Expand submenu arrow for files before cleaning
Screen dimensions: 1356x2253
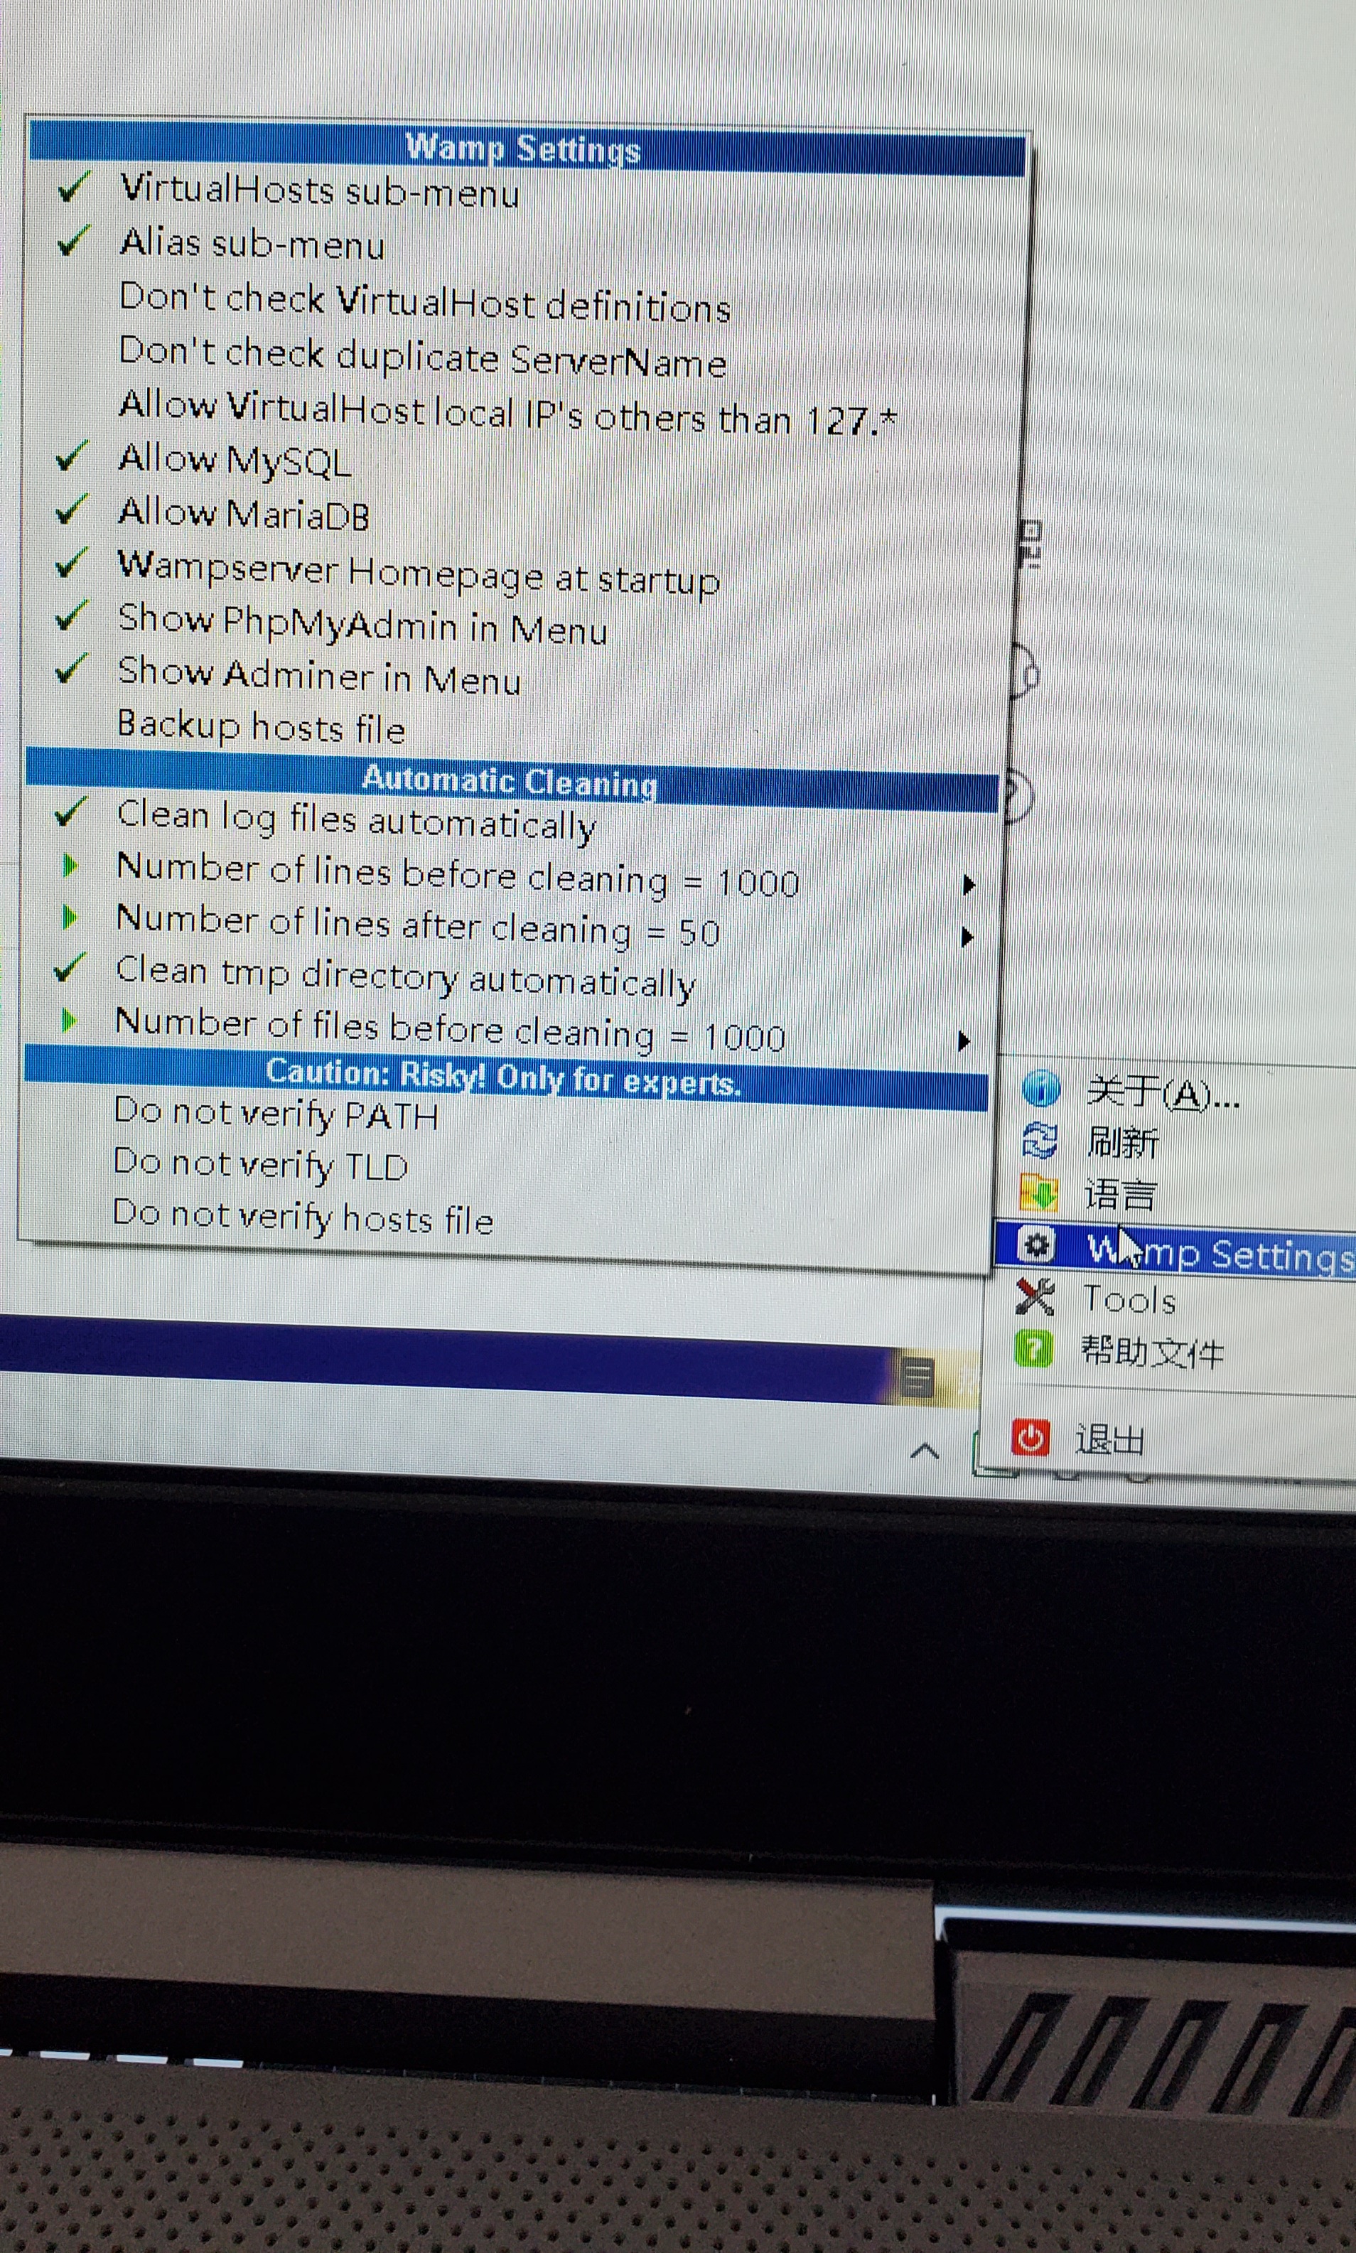[x=963, y=1040]
